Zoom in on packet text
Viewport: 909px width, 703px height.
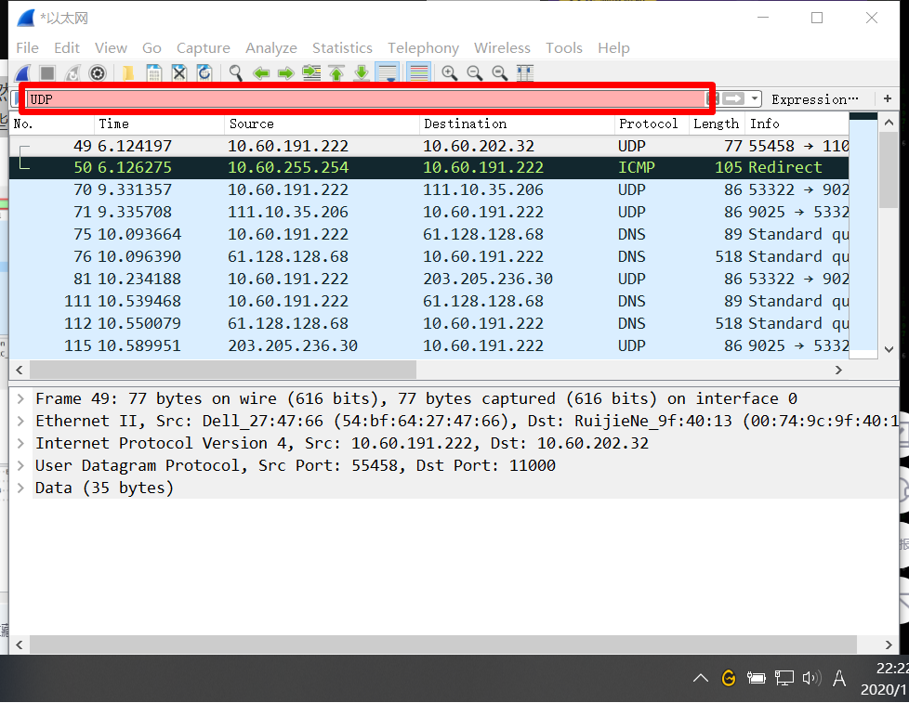pyautogui.click(x=449, y=73)
